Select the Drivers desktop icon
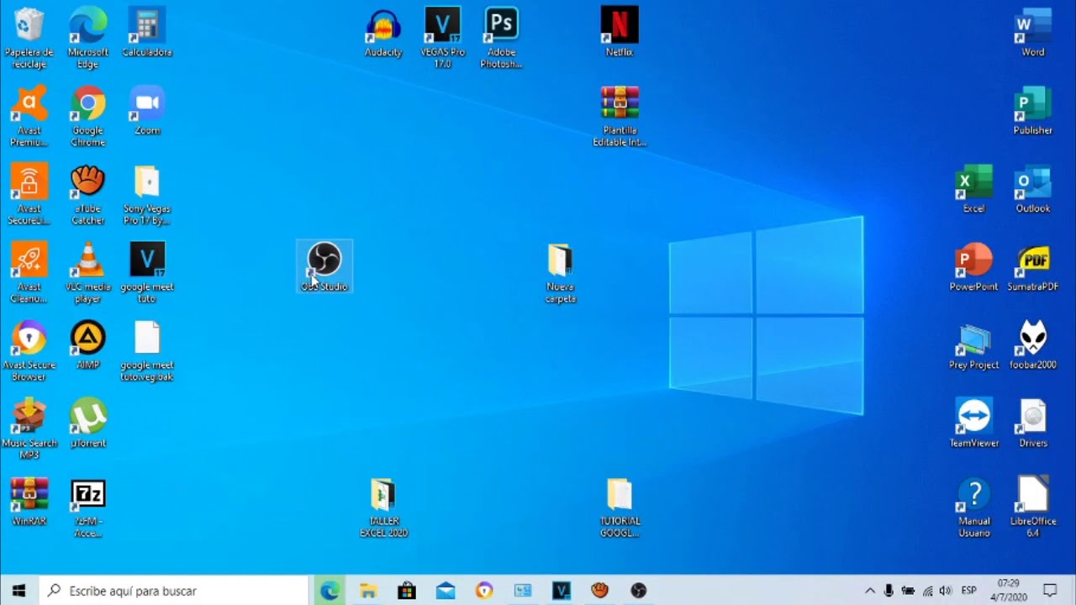1076x605 pixels. click(1033, 424)
